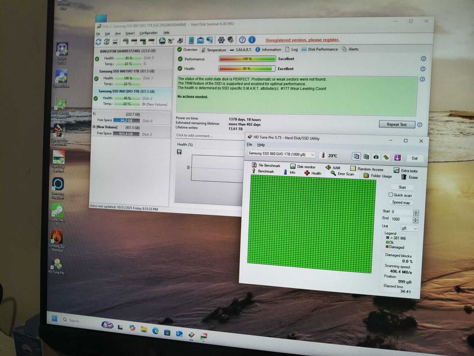
Task: Switch to the Health tab in HD Tune
Action: click(x=313, y=173)
